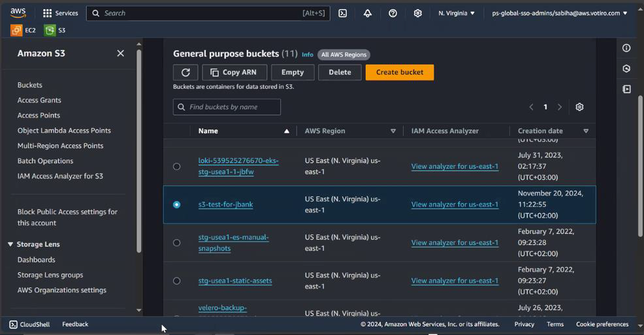Open Feedback in the footer
This screenshot has height=335, width=644.
tap(75, 325)
